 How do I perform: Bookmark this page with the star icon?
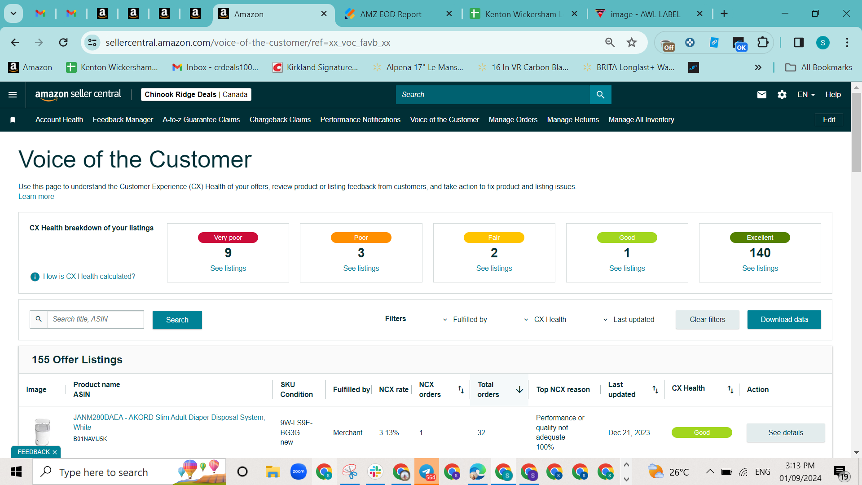[x=632, y=43]
